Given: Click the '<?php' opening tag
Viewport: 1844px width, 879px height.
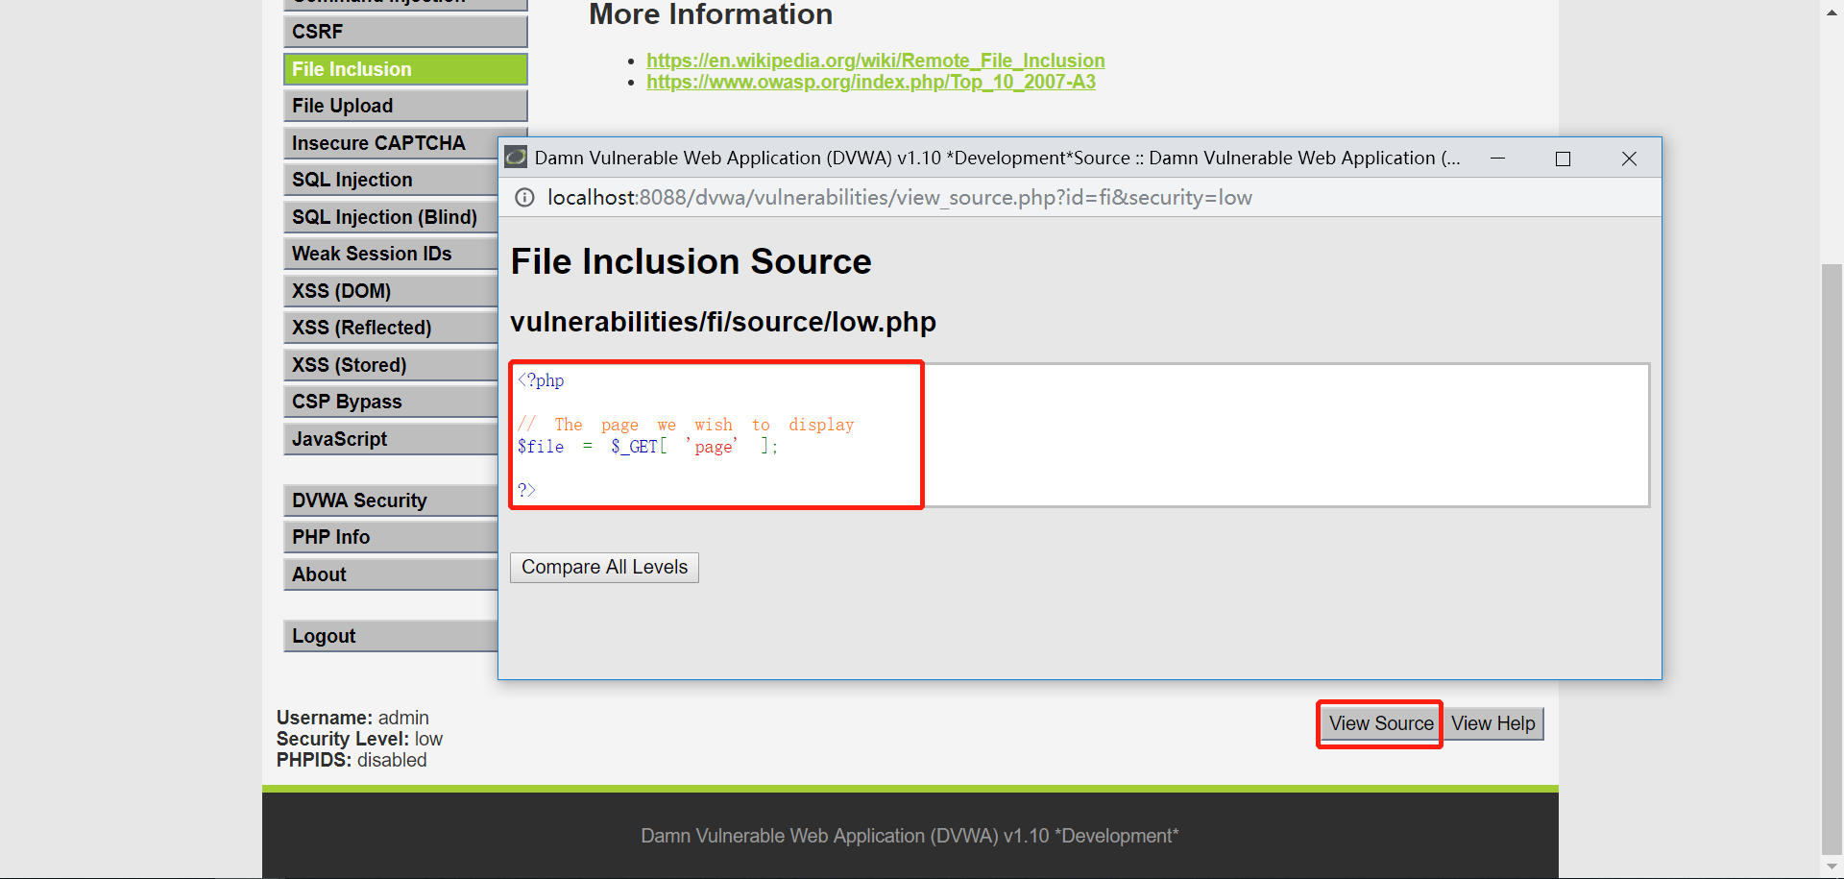Looking at the screenshot, I should click(541, 380).
